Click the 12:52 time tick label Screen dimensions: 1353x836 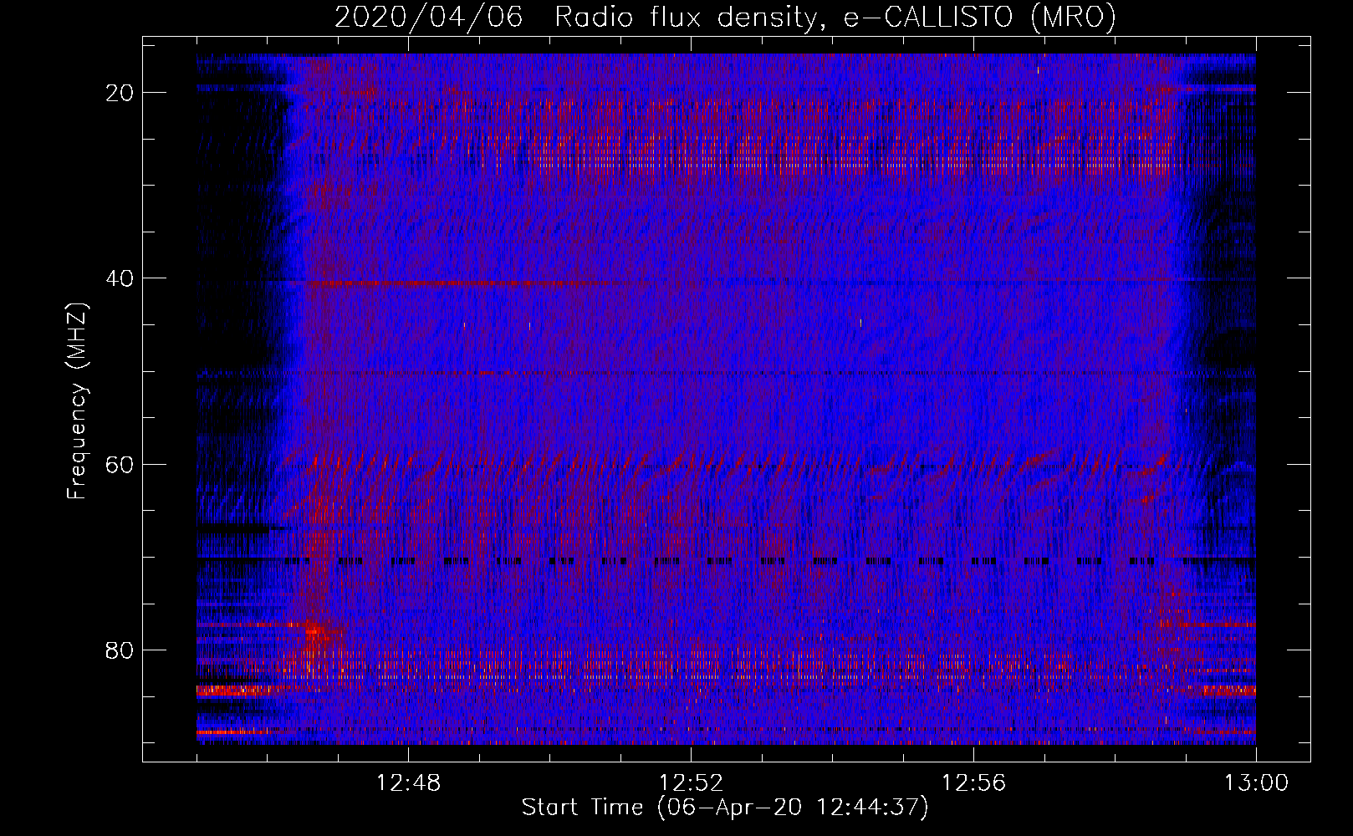click(x=691, y=783)
